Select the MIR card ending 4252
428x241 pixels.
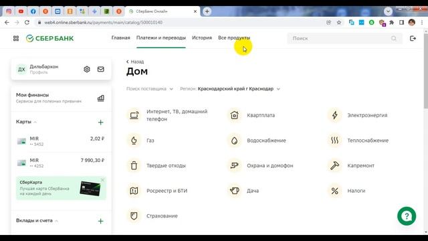61,163
